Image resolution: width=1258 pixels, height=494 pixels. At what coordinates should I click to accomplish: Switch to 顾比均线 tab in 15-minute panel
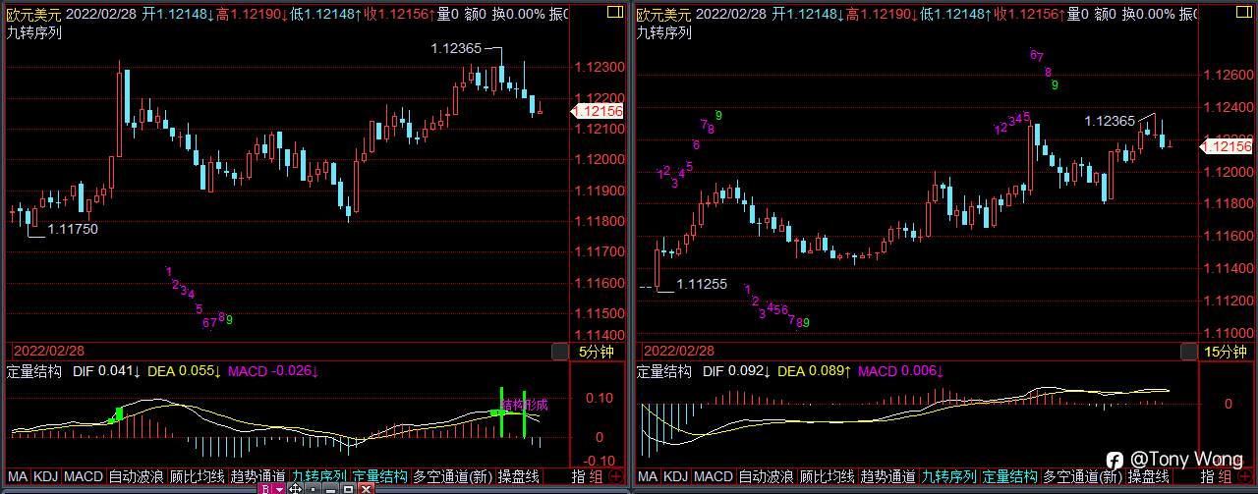pos(829,476)
